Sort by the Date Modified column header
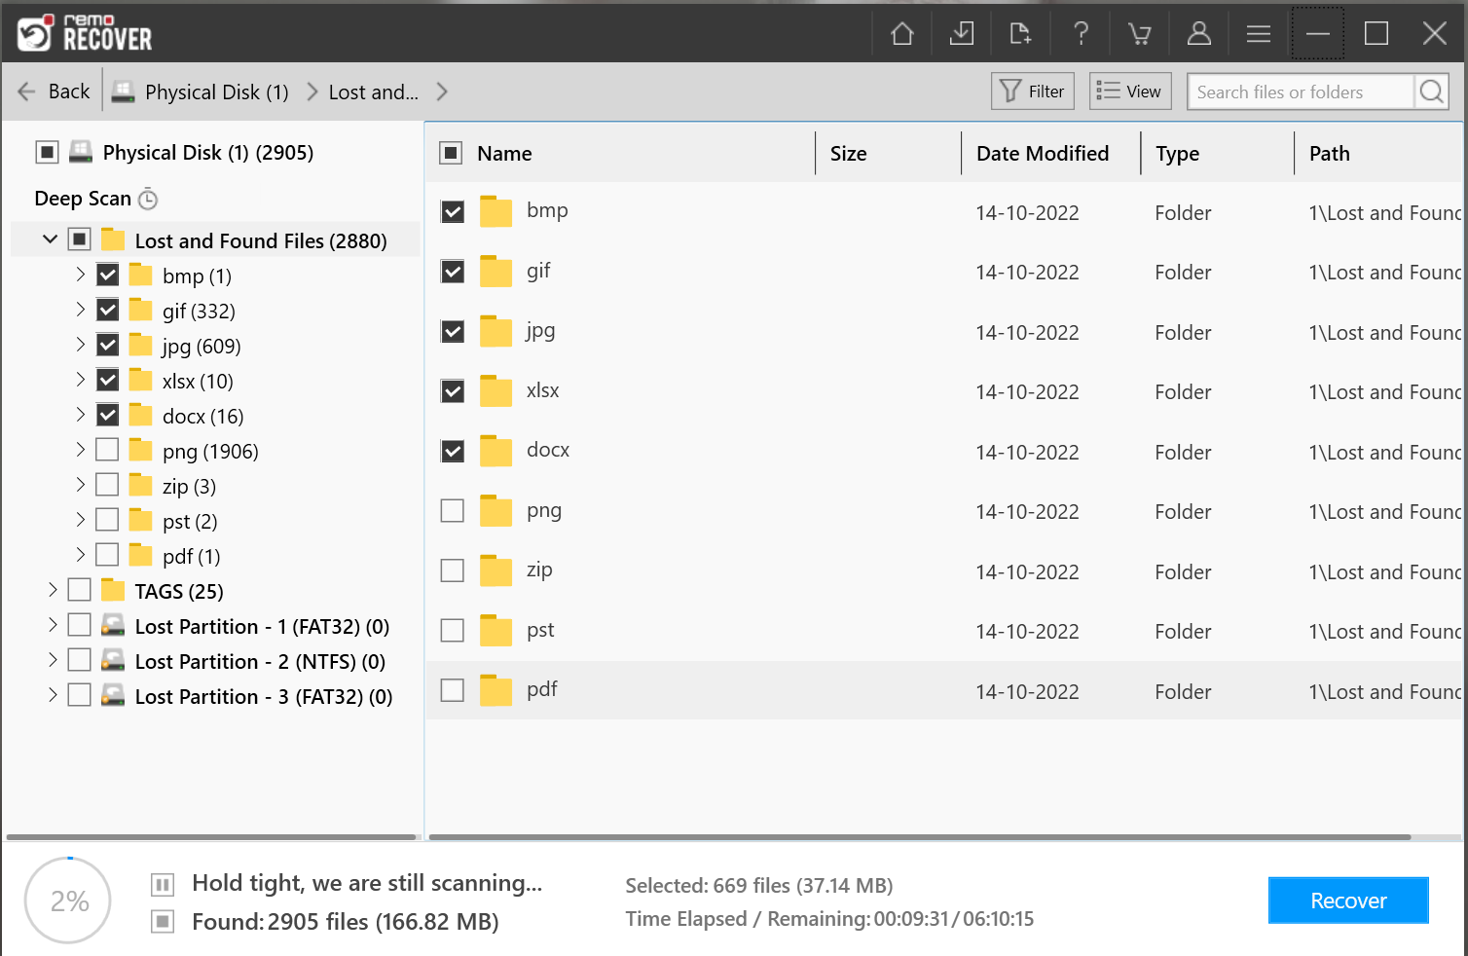Screen dimensions: 1468x956 [1043, 154]
